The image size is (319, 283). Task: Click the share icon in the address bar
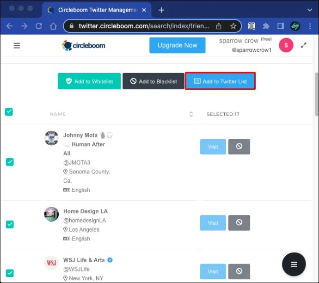point(219,26)
